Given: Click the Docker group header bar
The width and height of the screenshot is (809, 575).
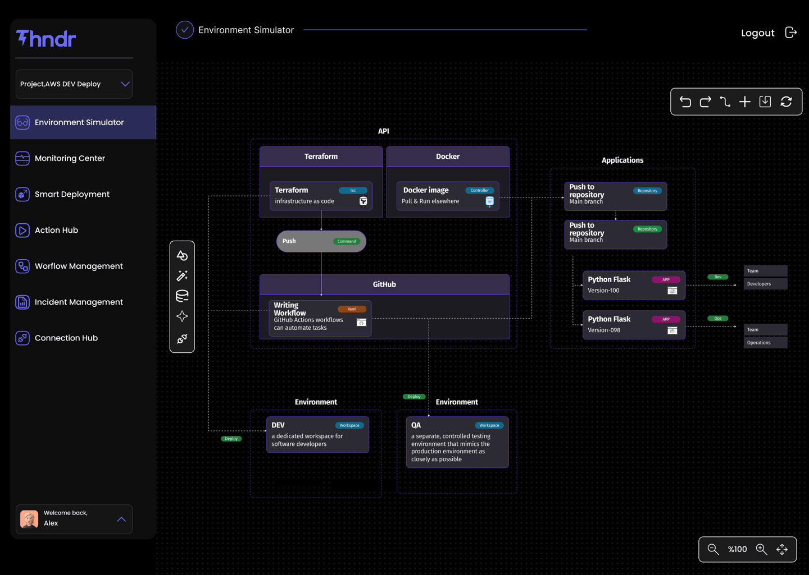Looking at the screenshot, I should [x=448, y=157].
